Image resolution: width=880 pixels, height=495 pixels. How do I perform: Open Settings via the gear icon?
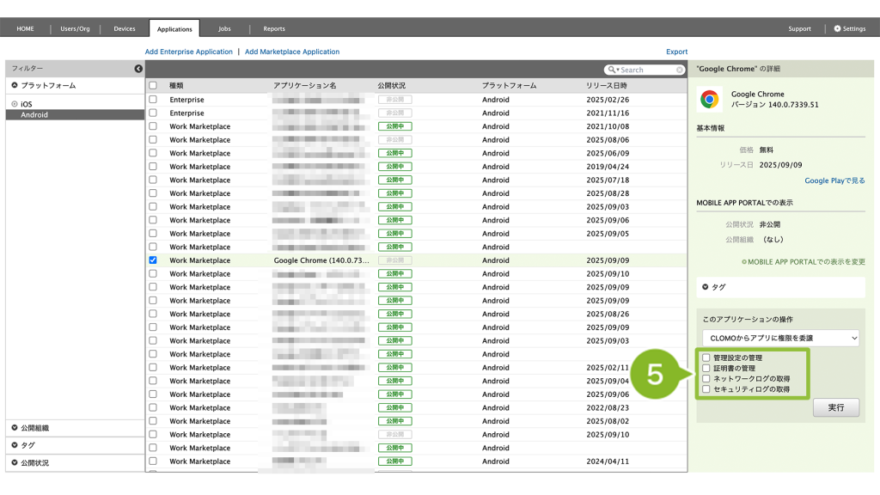[838, 28]
